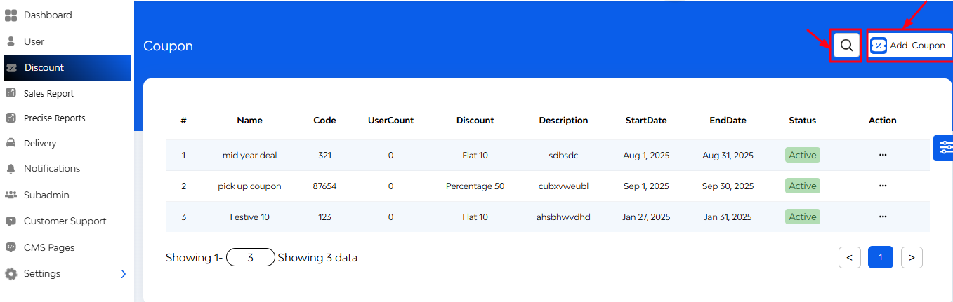Click the "cubxvweubl" description cell
The height and width of the screenshot is (302, 953).
point(563,186)
